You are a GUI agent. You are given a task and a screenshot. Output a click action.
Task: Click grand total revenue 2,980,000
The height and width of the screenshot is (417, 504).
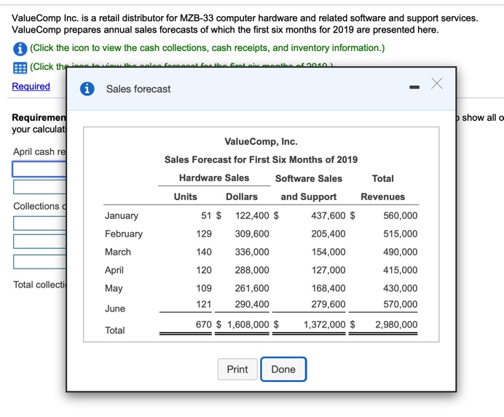point(396,325)
